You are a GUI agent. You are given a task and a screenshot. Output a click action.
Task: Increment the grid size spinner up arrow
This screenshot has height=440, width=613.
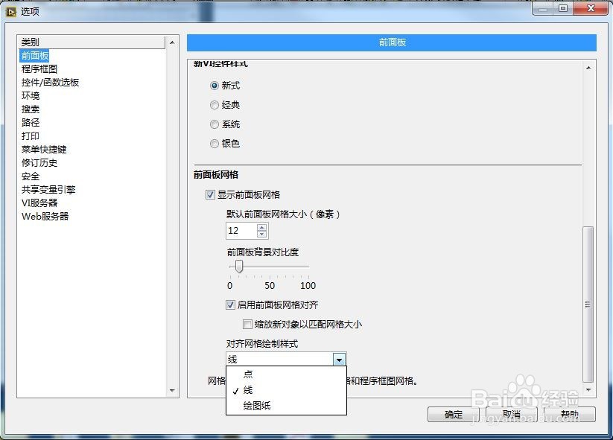pyautogui.click(x=262, y=227)
